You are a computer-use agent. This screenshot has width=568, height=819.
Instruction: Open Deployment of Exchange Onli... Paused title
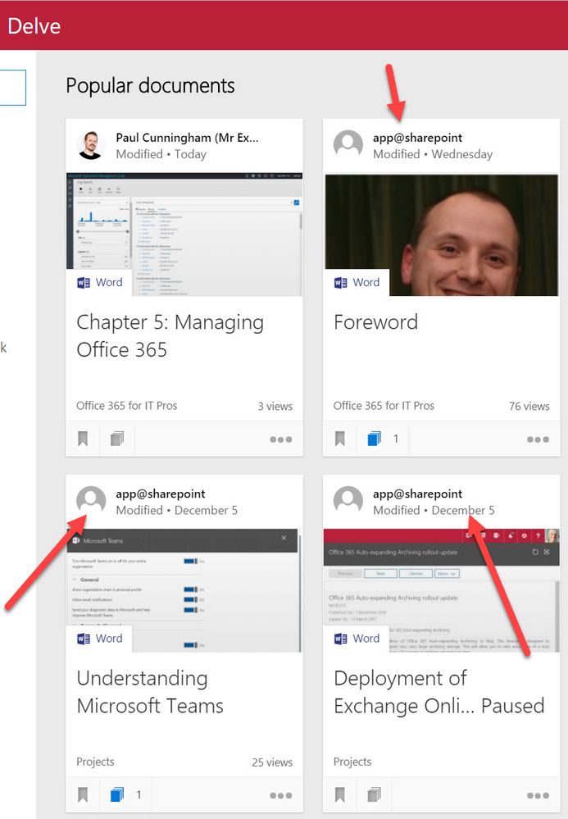(x=439, y=692)
